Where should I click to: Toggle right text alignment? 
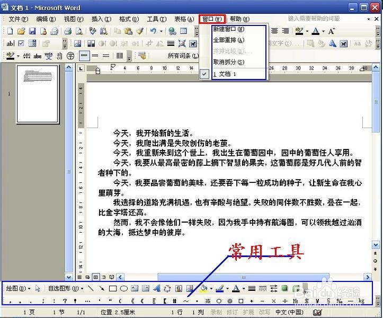286,31
